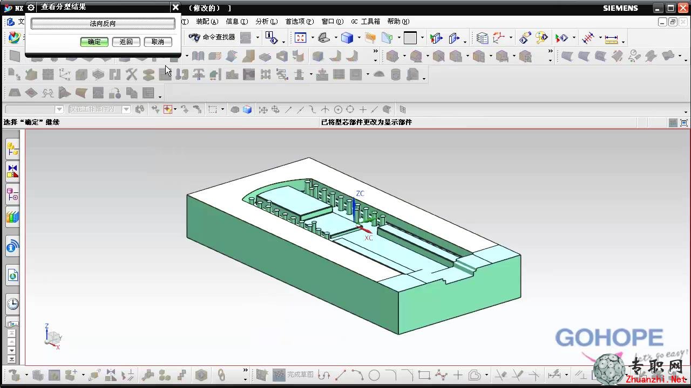Open the 窗口(O) menu

pyautogui.click(x=332, y=22)
